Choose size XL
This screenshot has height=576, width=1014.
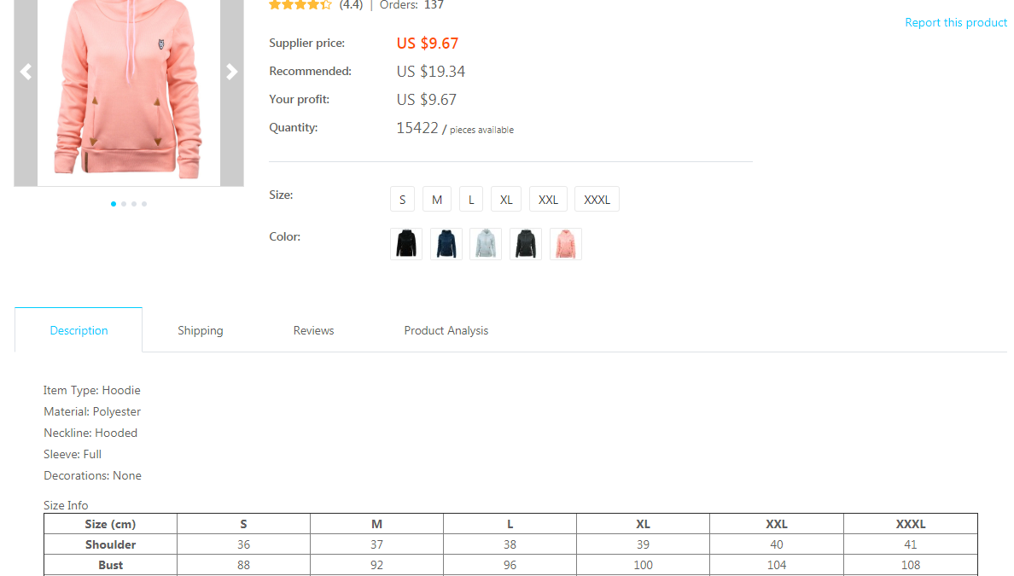pyautogui.click(x=506, y=199)
